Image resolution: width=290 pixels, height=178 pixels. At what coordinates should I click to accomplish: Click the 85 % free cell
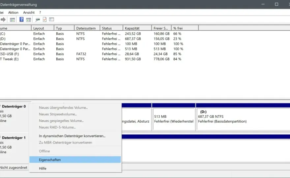click(177, 54)
